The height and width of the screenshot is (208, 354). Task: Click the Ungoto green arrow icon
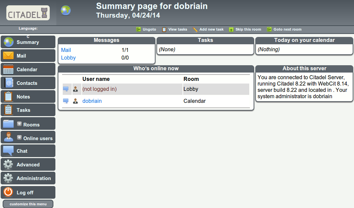(138, 30)
